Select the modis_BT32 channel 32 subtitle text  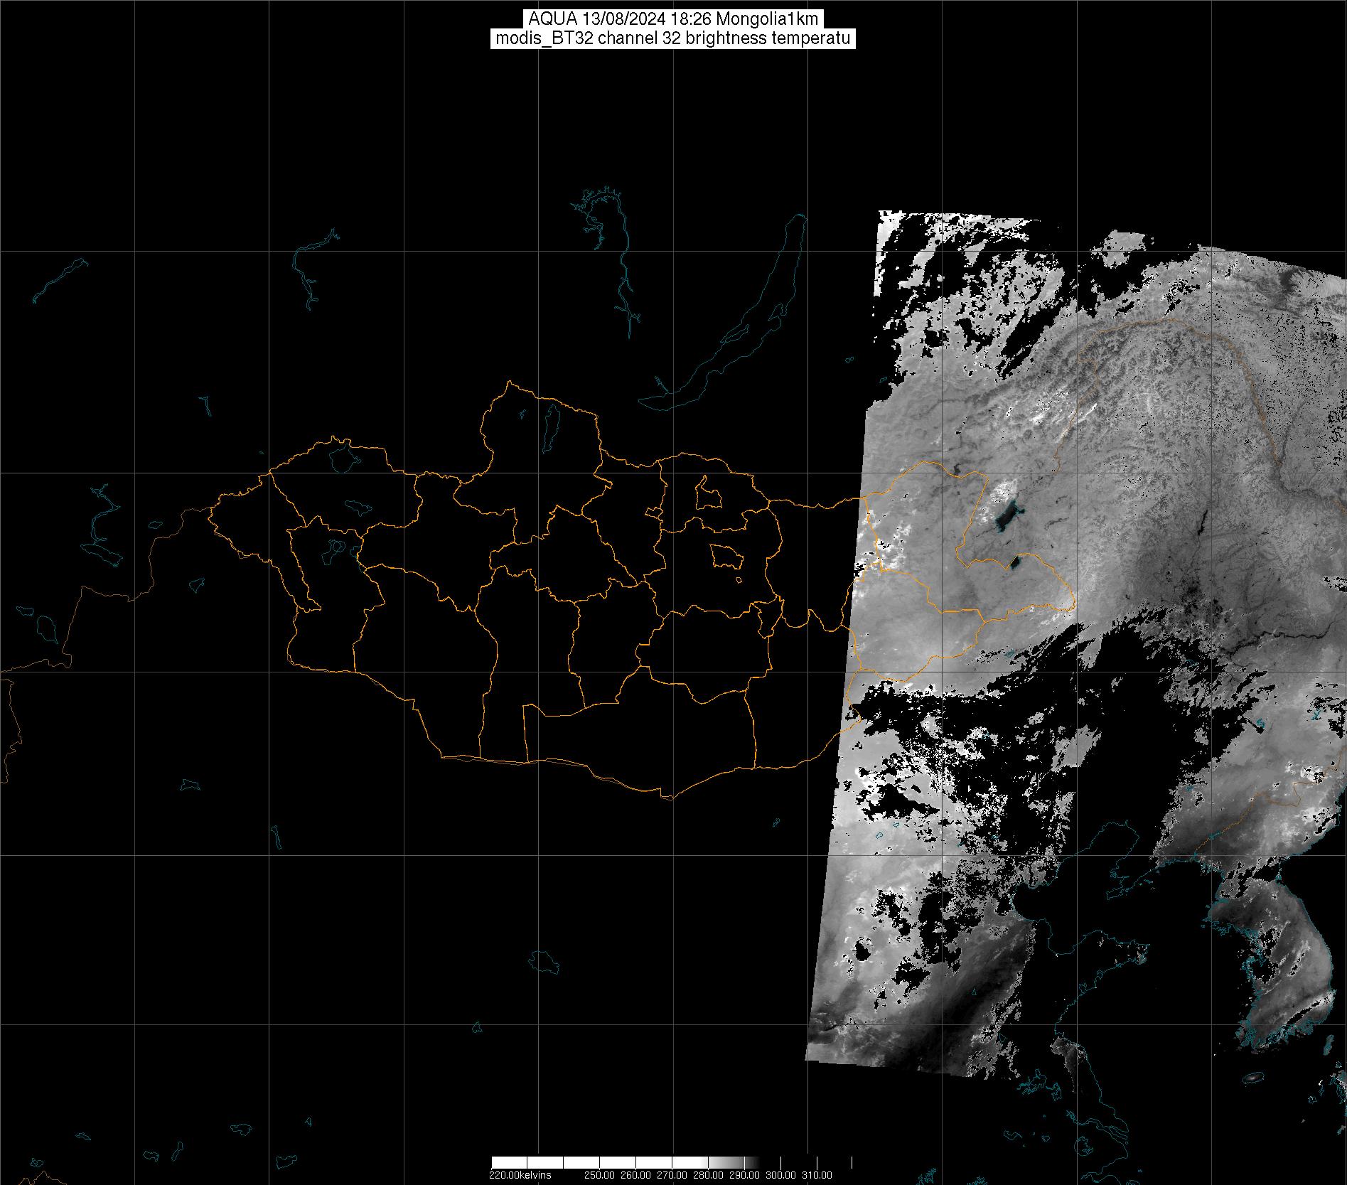coord(673,38)
